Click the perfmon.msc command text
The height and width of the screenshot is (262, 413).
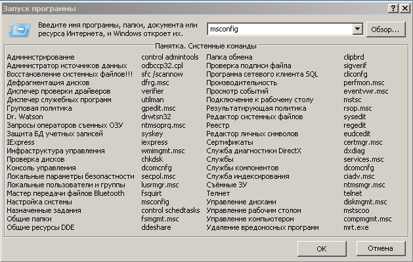(x=364, y=83)
